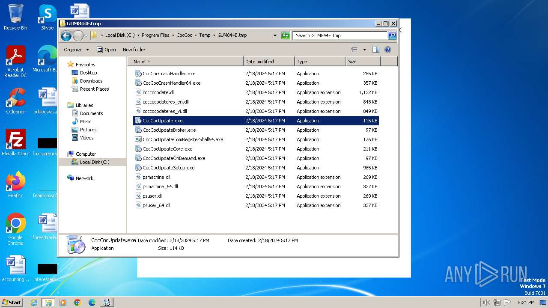The width and height of the screenshot is (548, 308).
Task: Refresh the GUM844E.tmp folder view
Action: [286, 36]
